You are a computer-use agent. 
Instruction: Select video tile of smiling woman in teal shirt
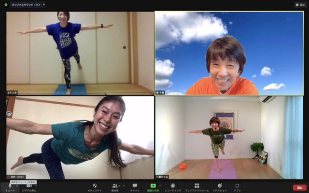[x=80, y=138]
